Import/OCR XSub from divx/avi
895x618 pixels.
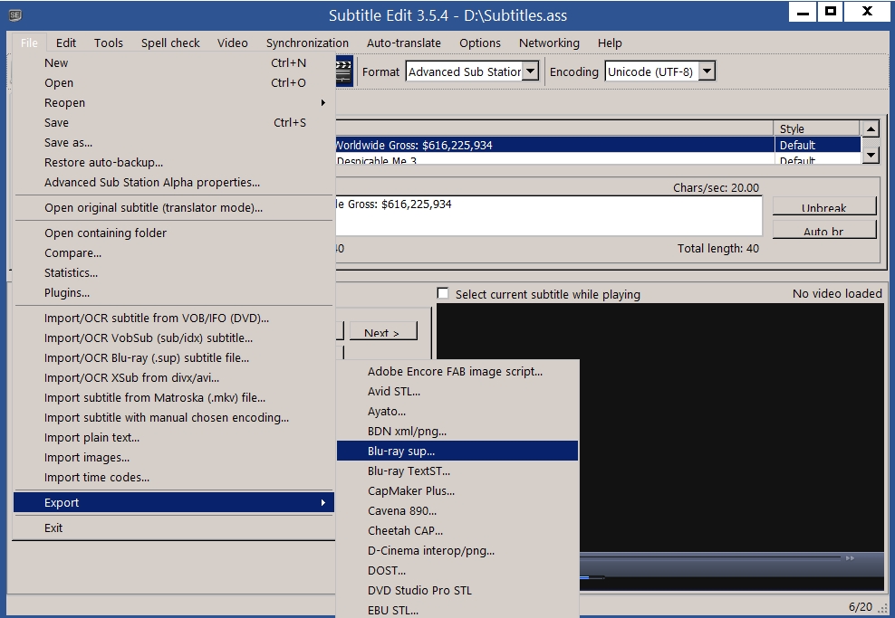(174, 378)
